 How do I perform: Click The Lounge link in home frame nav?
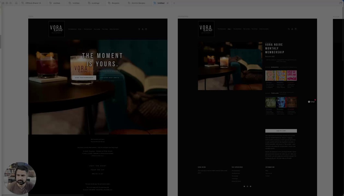(97, 29)
